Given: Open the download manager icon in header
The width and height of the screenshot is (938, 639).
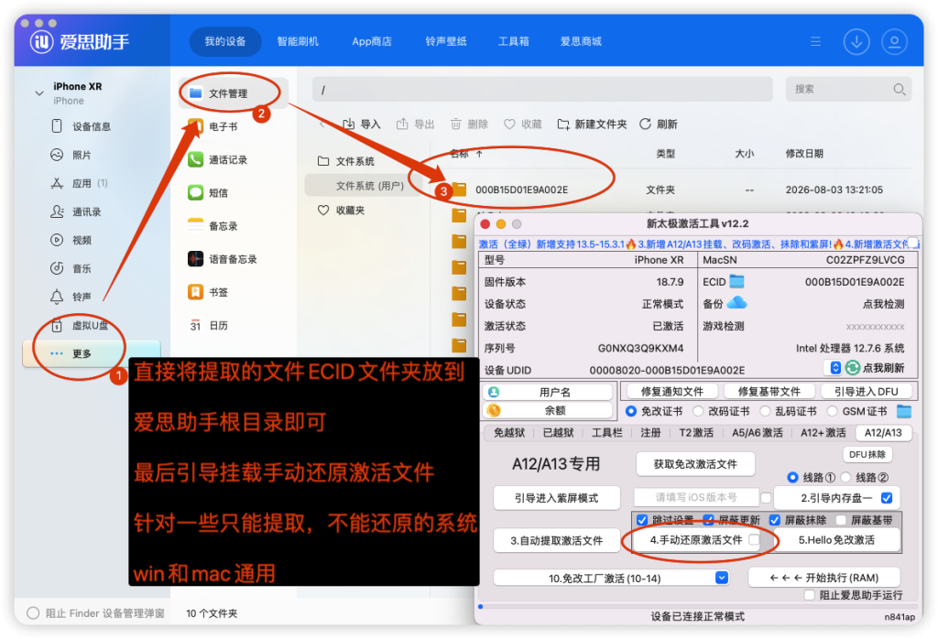Looking at the screenshot, I should [856, 42].
